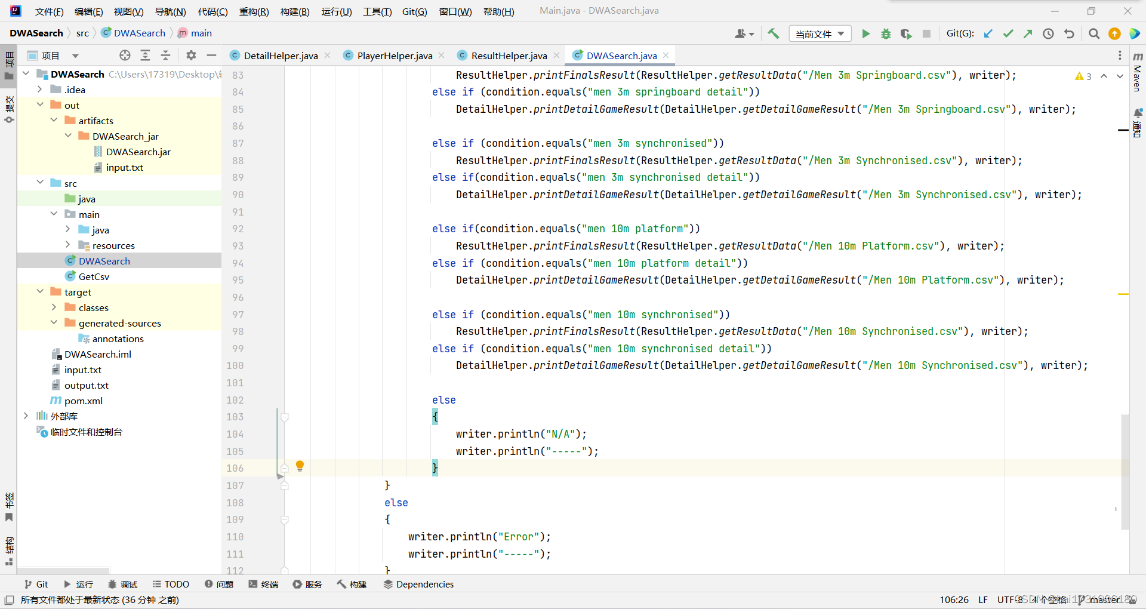Commit changes with the green checkmark
This screenshot has width=1146, height=609.
click(1008, 33)
